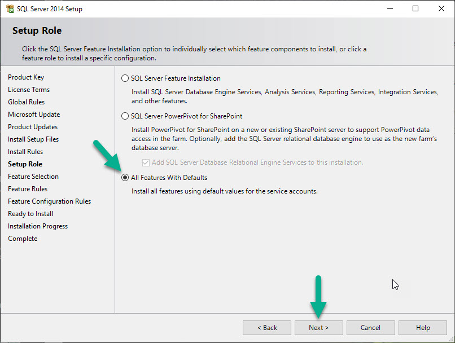
Task: Select Ready to Install step
Action: pyautogui.click(x=30, y=214)
